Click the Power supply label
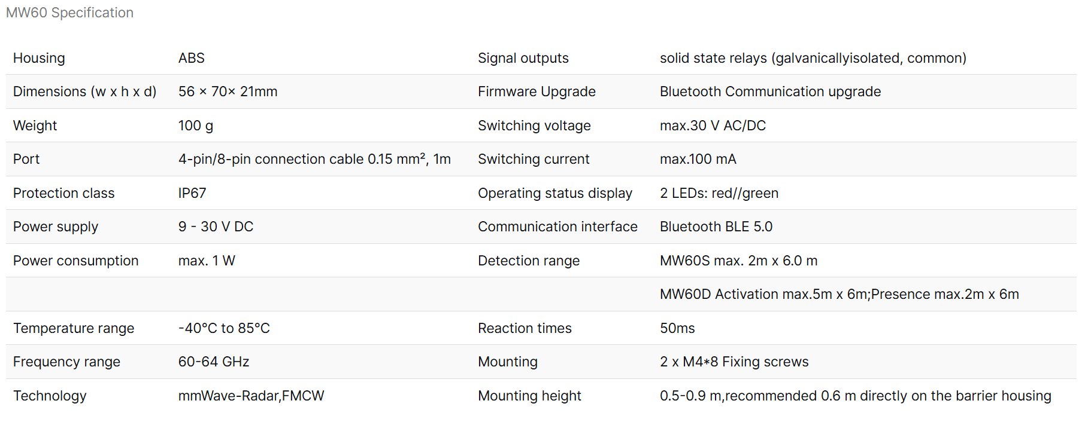 [55, 227]
